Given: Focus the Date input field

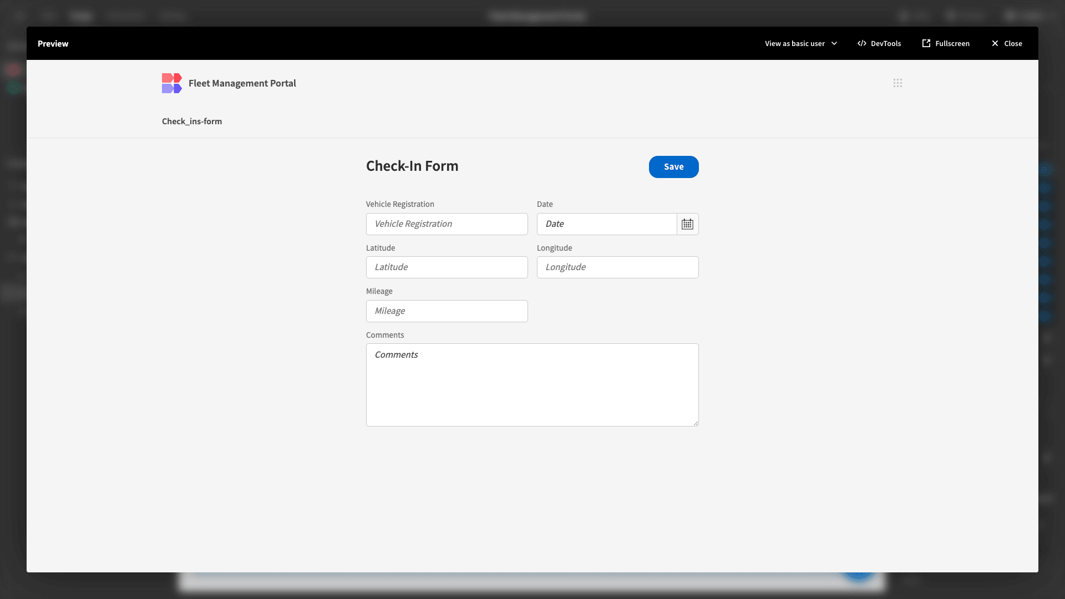Looking at the screenshot, I should (x=607, y=224).
